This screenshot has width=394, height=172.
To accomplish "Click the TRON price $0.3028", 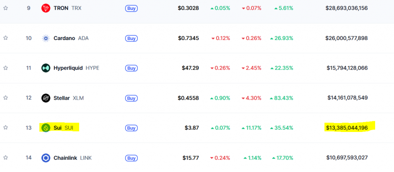I will [x=188, y=8].
